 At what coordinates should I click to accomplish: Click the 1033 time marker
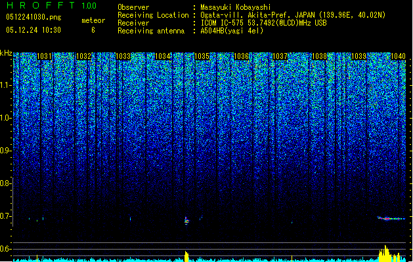click(123, 56)
